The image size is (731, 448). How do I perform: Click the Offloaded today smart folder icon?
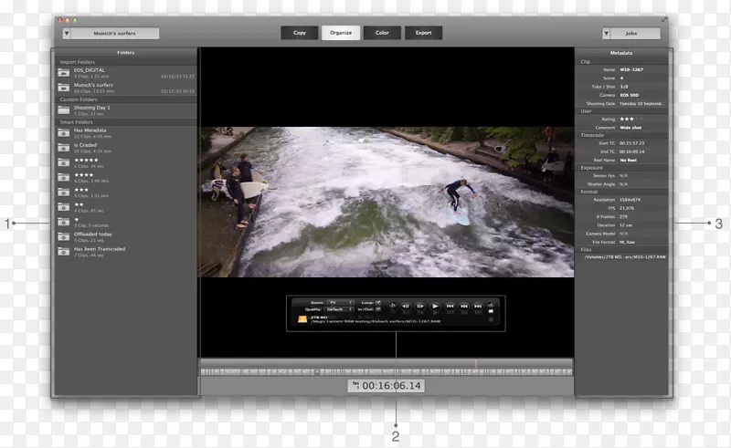click(x=63, y=236)
